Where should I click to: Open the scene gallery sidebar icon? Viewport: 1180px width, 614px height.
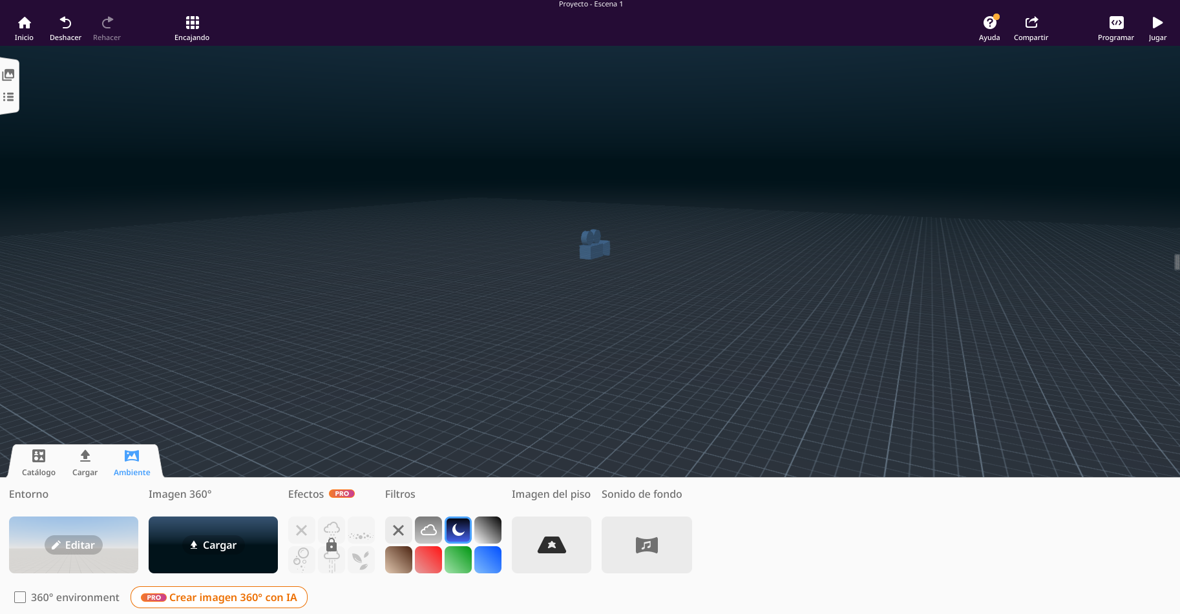8,75
